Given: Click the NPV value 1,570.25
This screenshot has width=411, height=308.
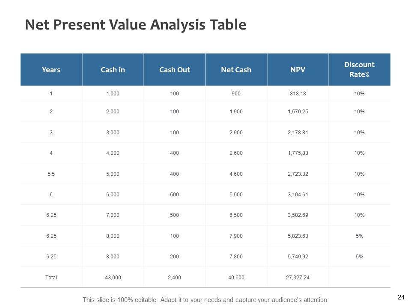Looking at the screenshot, I should 298,112.
